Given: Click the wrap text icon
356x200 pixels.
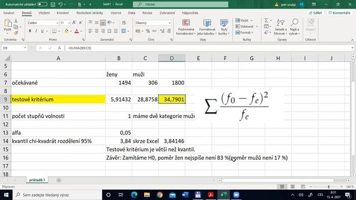Looking at the screenshot, I should coord(124,23).
